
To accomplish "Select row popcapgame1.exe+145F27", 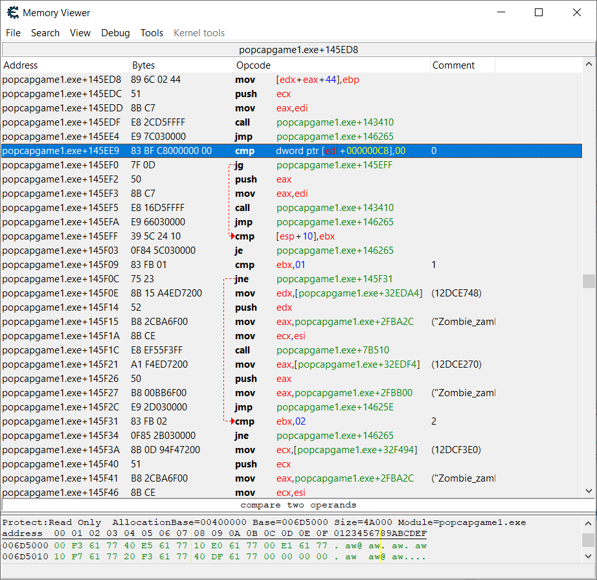I will coord(291,393).
